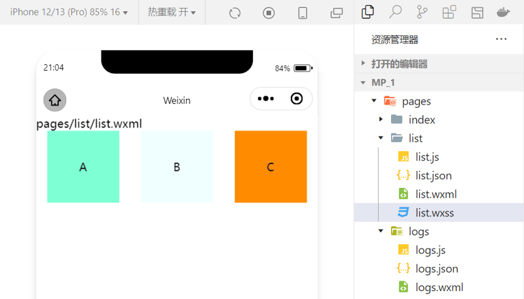Image resolution: width=524 pixels, height=299 pixels.
Task: Click the 资源管理器 panel title
Action: click(x=395, y=40)
